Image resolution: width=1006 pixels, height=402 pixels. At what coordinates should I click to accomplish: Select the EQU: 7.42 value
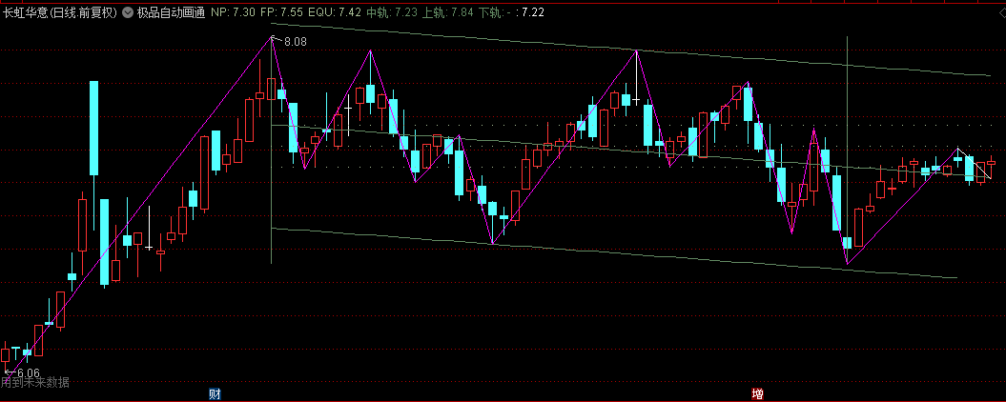pos(335,12)
